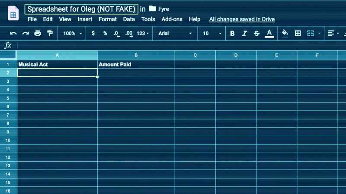Open the File menu
Viewport: 346px width, 194px height.
[x=32, y=19]
